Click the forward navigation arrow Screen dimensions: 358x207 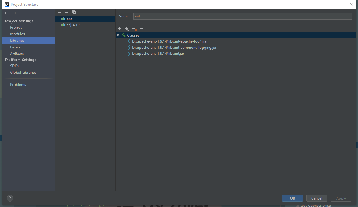(x=14, y=13)
